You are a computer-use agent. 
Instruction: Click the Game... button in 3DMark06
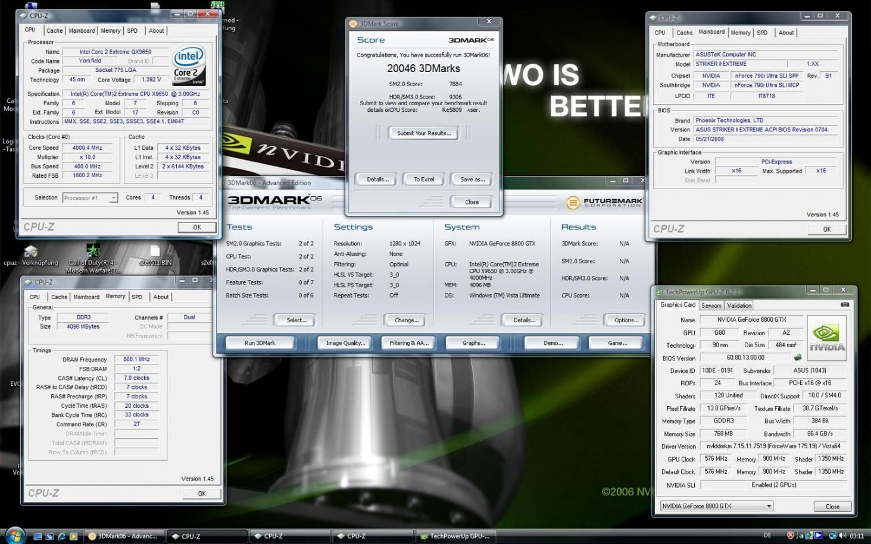point(617,343)
